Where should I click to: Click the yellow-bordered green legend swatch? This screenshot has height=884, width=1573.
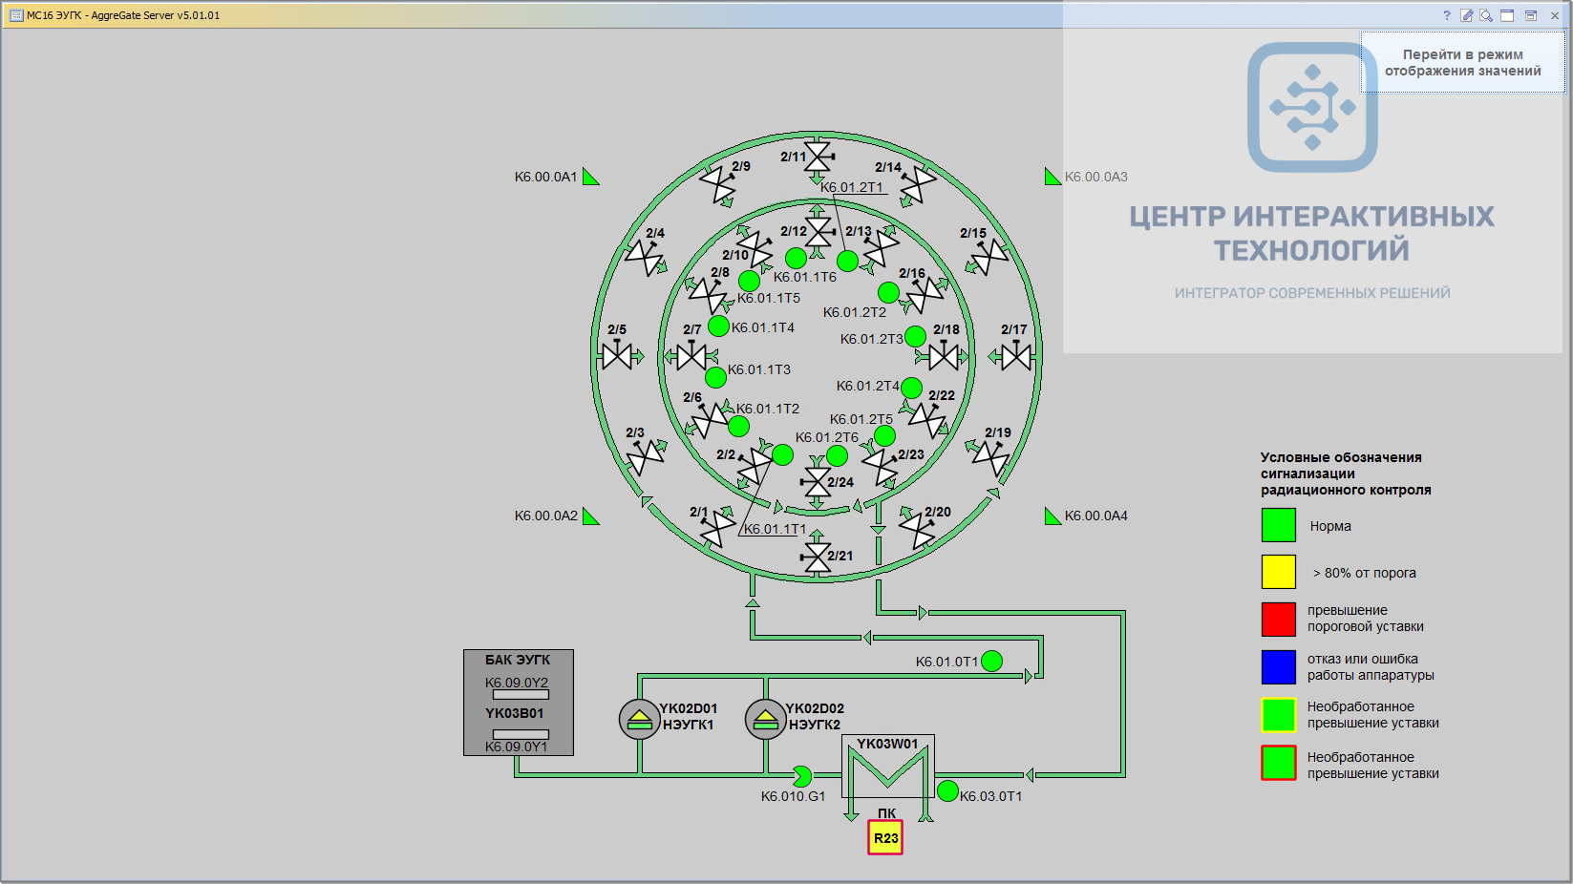[1279, 715]
